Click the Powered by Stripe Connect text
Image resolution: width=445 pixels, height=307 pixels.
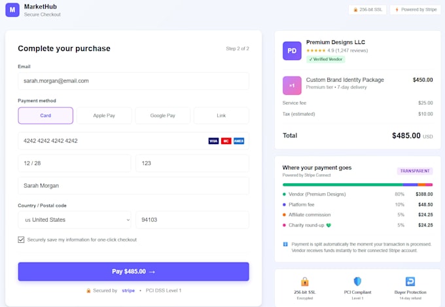point(306,175)
